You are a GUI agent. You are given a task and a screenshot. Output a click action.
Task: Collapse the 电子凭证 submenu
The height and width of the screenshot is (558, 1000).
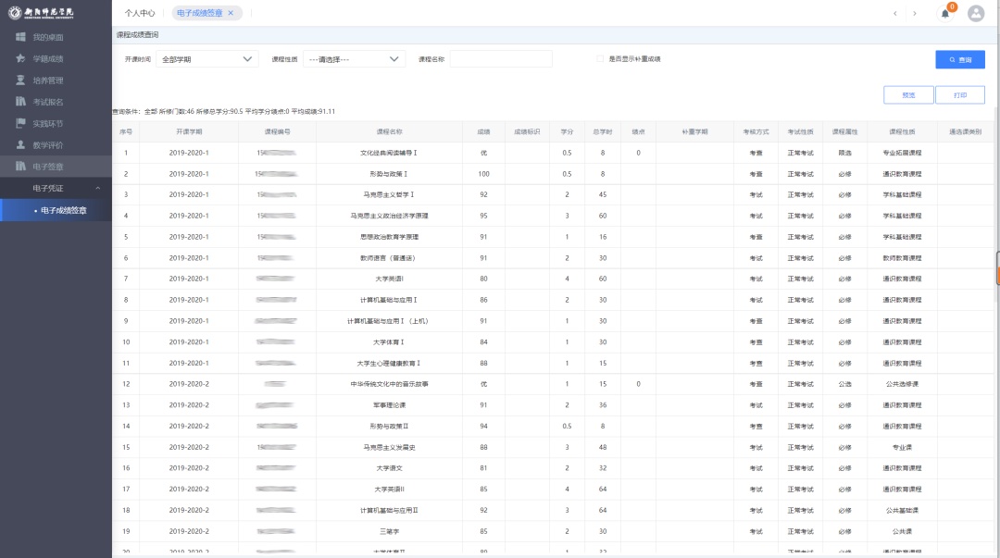coord(98,189)
